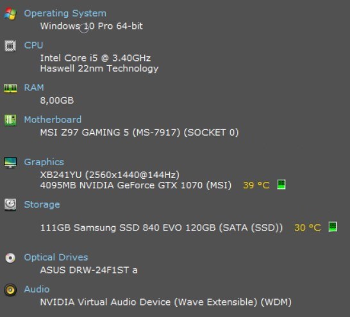The width and height of the screenshot is (350, 317).
Task: Click the Optical Drives disc icon
Action: (10, 258)
